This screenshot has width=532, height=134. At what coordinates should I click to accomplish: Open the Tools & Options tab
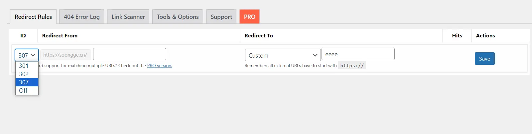tap(178, 17)
